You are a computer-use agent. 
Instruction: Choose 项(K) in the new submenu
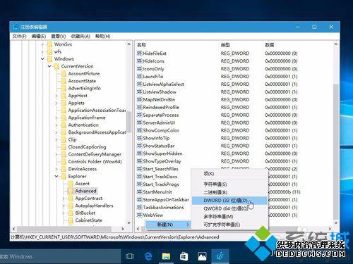[229, 174]
